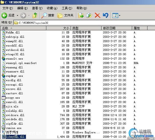Click the highlighted libmySQL.dll file name
Image resolution: width=155 pixels, height=140 pixels.
pyautogui.click(x=16, y=137)
